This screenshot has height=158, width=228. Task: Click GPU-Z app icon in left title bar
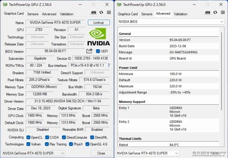pos(5,5)
